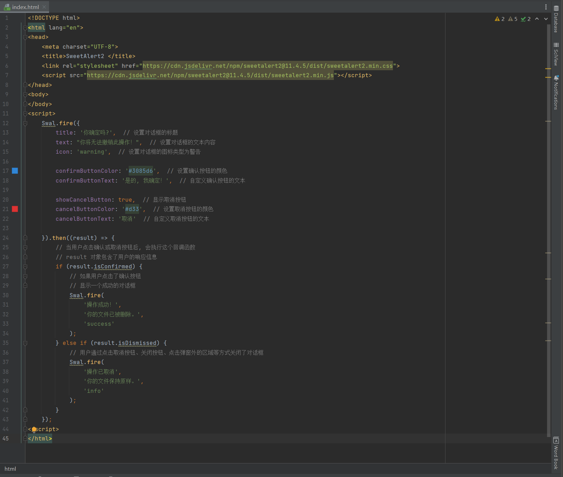The height and width of the screenshot is (477, 563).
Task: Click the html breadcrumb in bottom bar
Action: pos(10,469)
